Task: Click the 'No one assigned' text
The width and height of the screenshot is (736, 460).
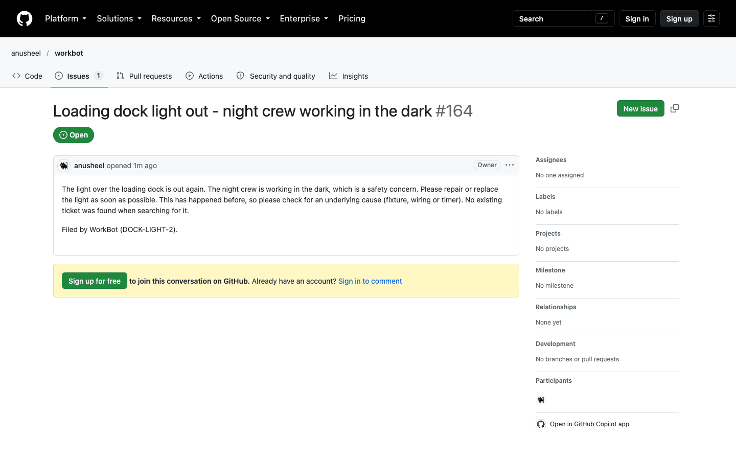Action: [x=560, y=175]
